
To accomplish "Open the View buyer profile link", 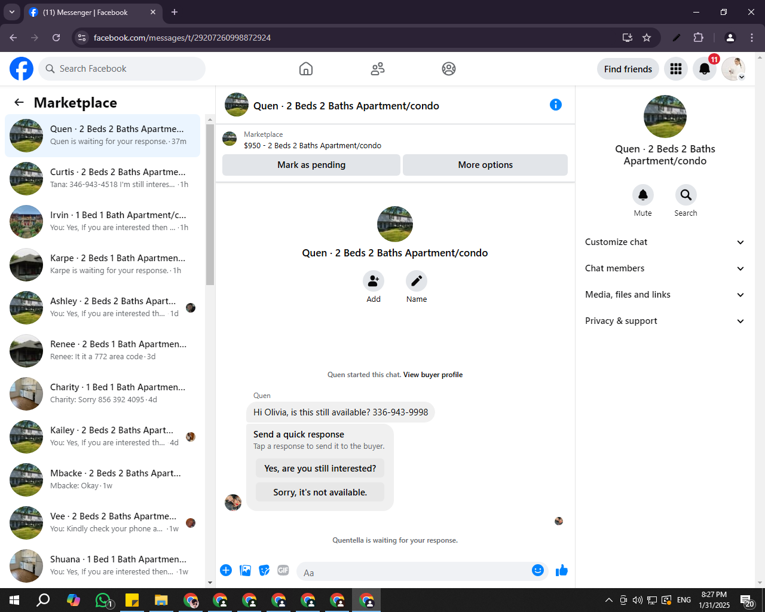I will tap(433, 375).
